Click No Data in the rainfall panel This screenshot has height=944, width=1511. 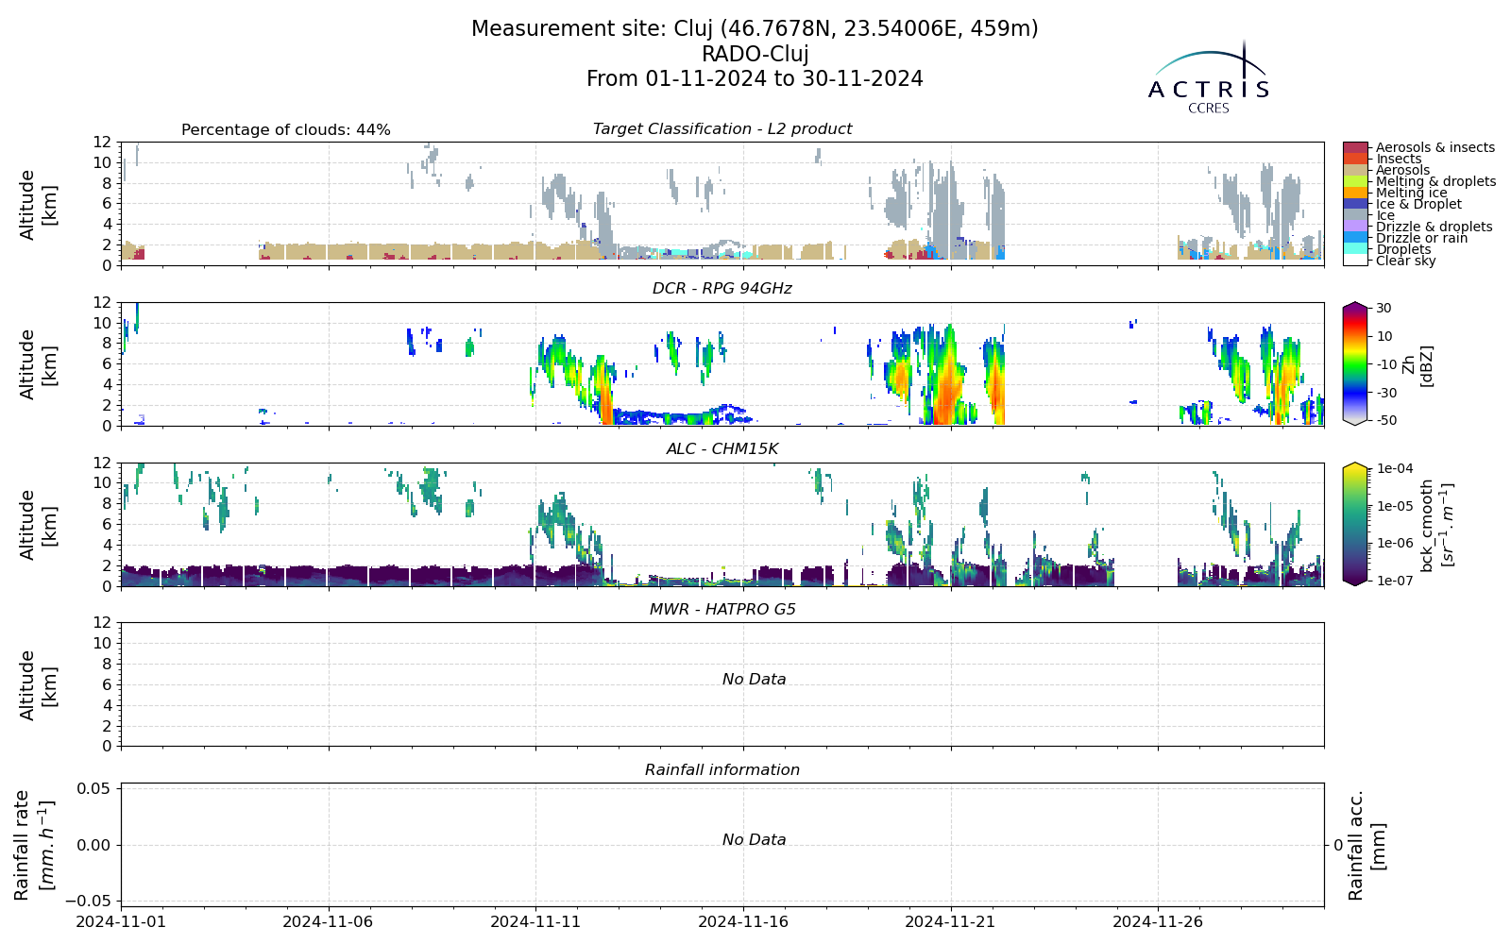tap(754, 840)
